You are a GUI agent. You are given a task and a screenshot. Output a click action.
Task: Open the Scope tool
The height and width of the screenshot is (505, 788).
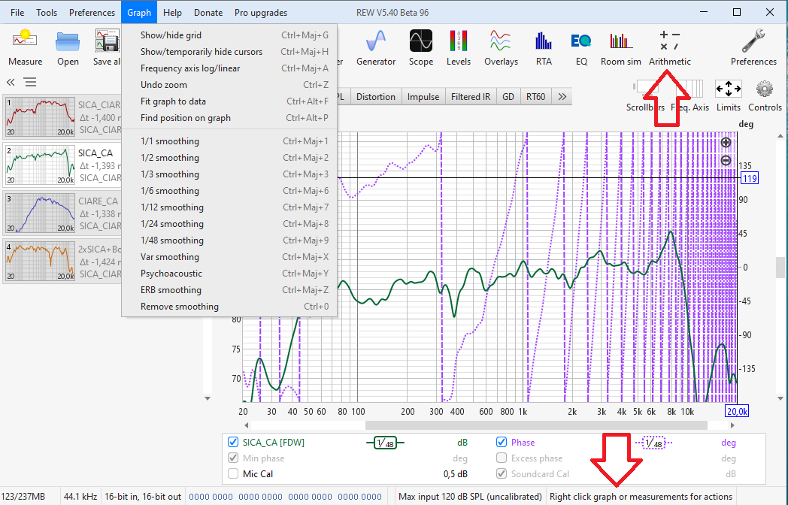click(x=420, y=46)
